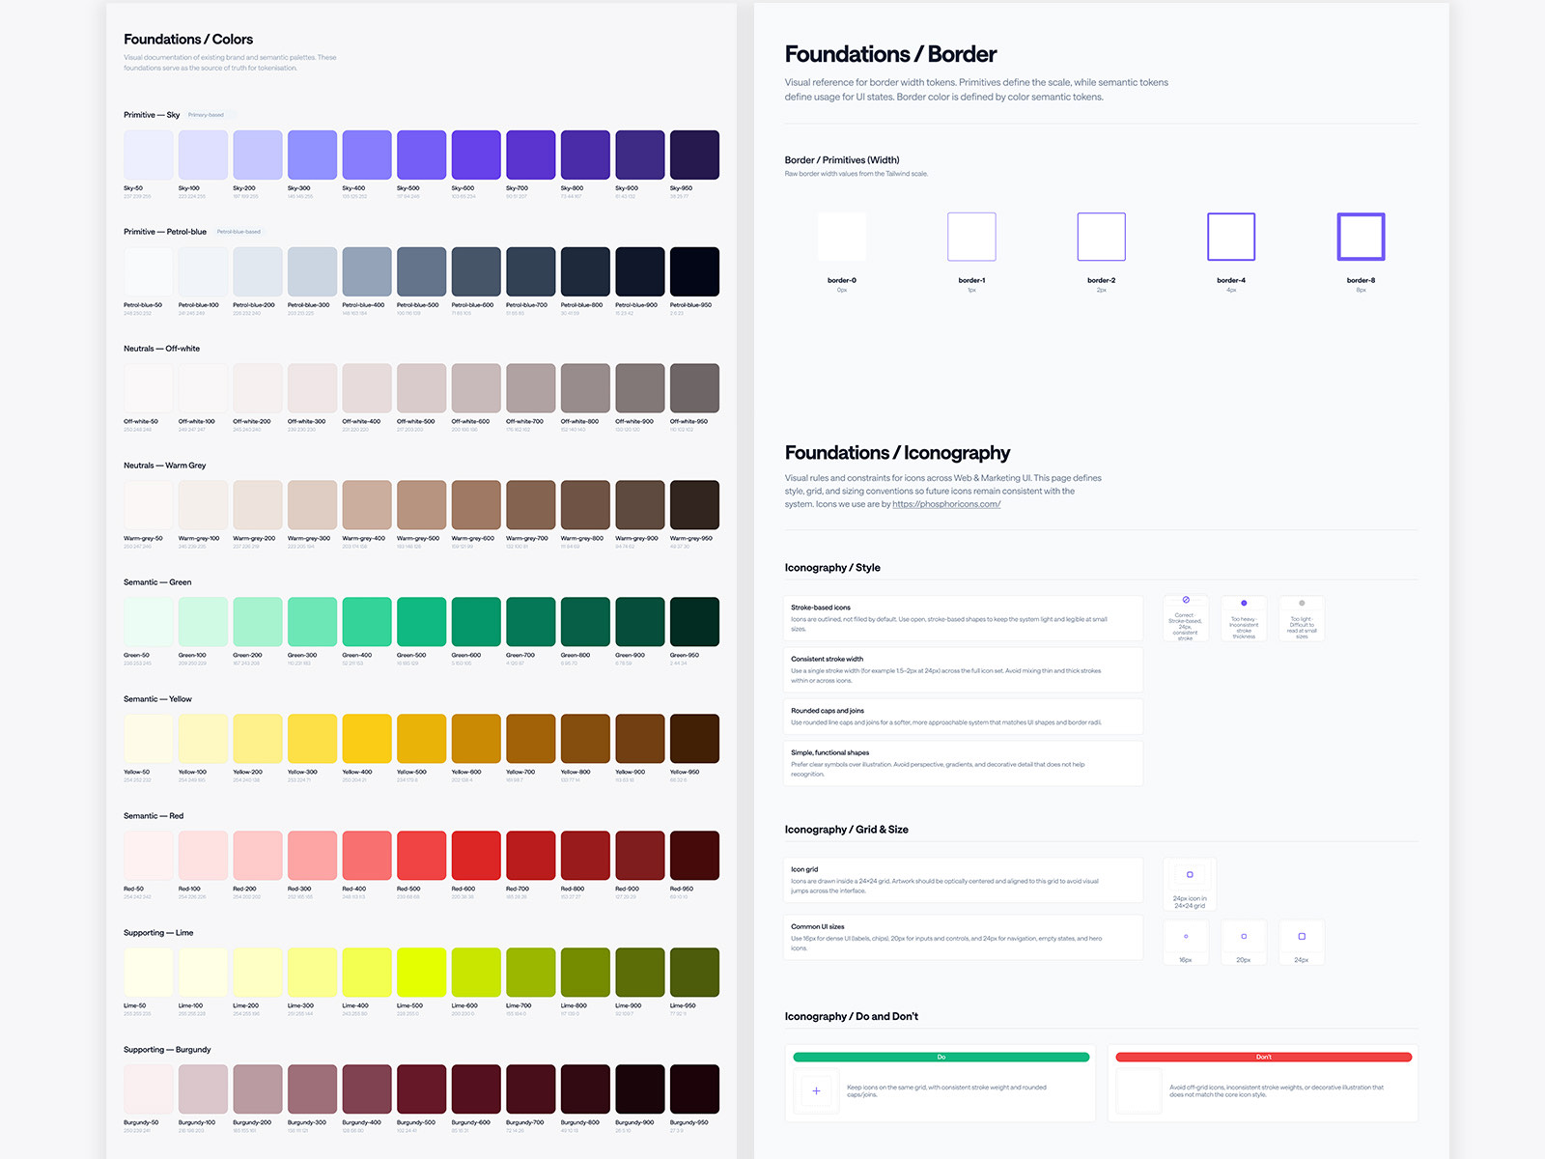Image resolution: width=1545 pixels, height=1159 pixels.
Task: Select the border-2 sample square
Action: [1102, 237]
